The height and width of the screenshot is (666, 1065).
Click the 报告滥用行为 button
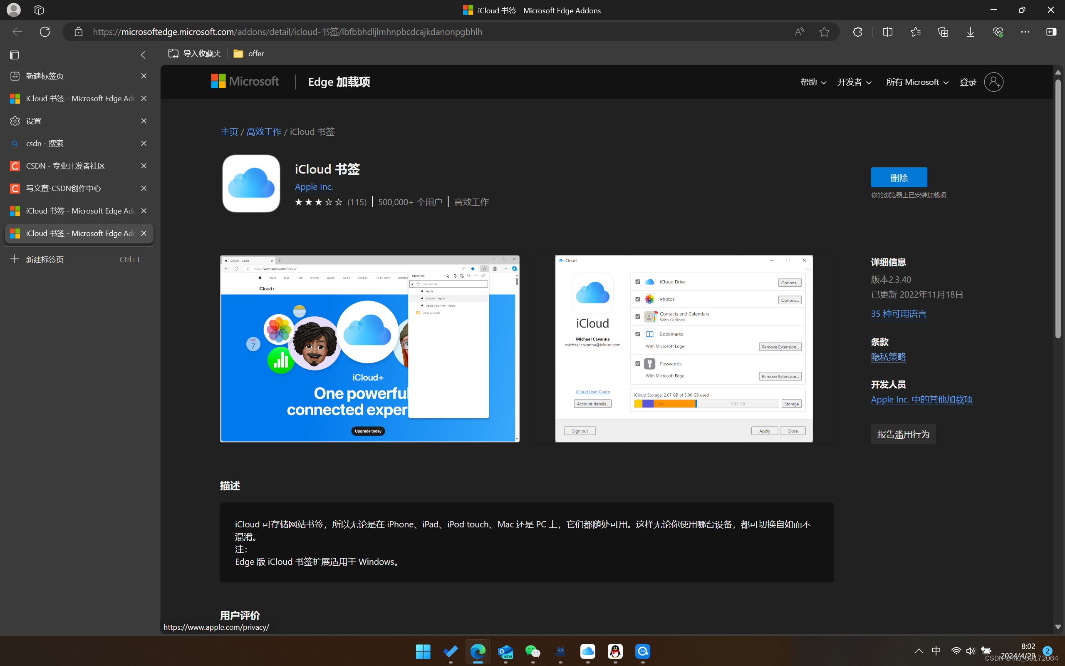903,434
